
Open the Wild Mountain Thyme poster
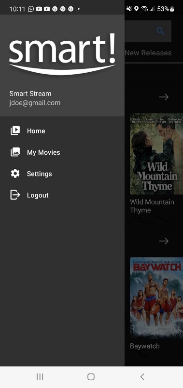coord(156,154)
